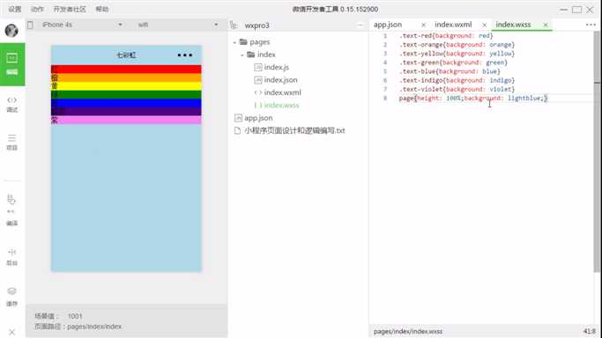Place cursor on .text-green code line
Image resolution: width=602 pixels, height=338 pixels.
coord(453,62)
